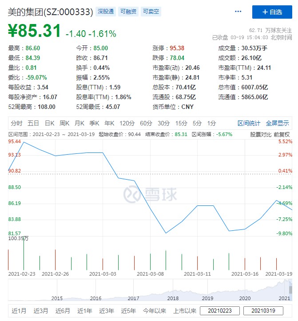Image resolution: width=298 pixels, height=321 pixels.
Task: Click the 深股通 tag
Action: coord(106,12)
